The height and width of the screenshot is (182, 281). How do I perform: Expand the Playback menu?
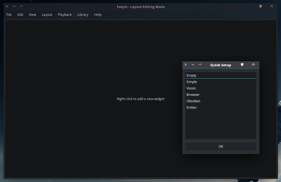(x=64, y=15)
